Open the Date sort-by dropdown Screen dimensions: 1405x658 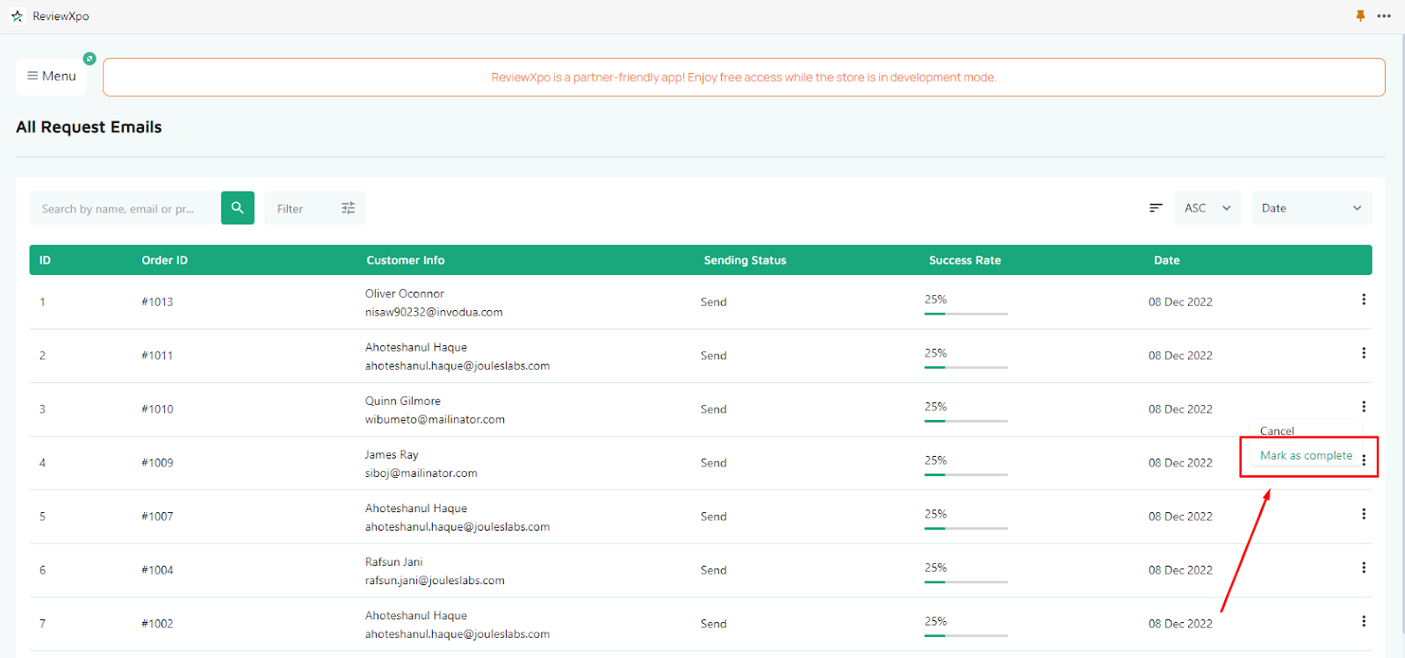[1311, 208]
